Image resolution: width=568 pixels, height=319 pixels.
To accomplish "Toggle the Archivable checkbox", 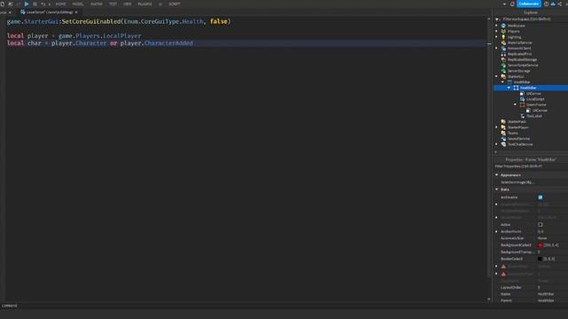I will tap(540, 198).
